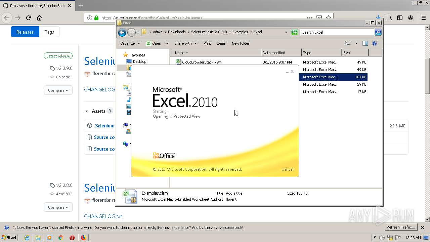Open the Windows Start menu

[9, 238]
